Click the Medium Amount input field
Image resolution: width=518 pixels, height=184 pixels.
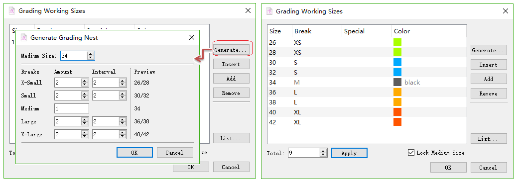(x=72, y=108)
